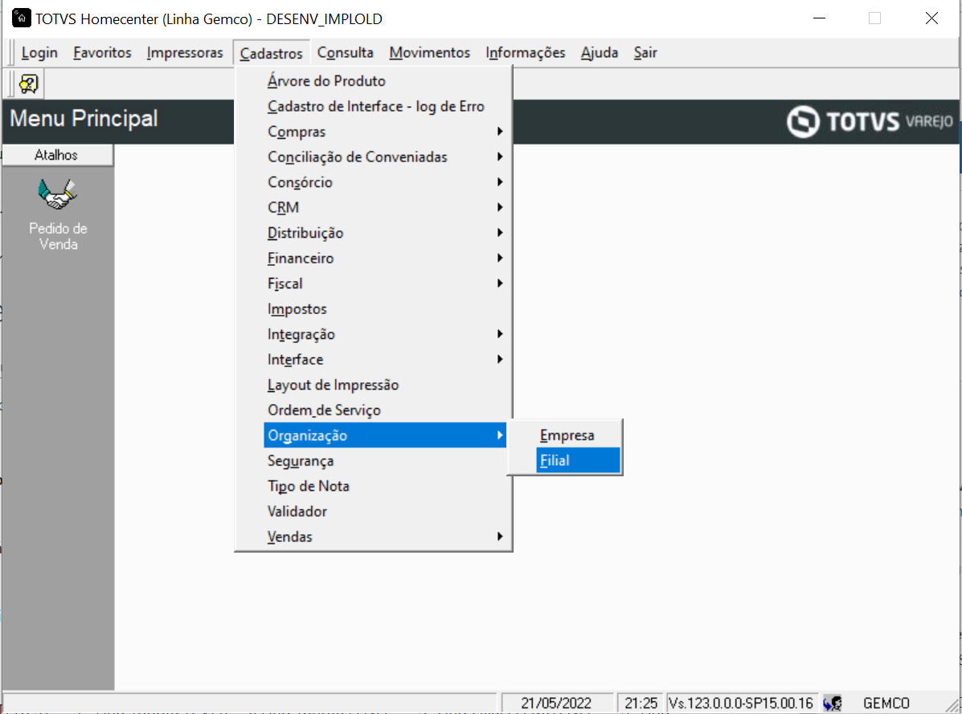The height and width of the screenshot is (714, 962).
Task: Choose Filial in Organização submenu
Action: (x=578, y=460)
